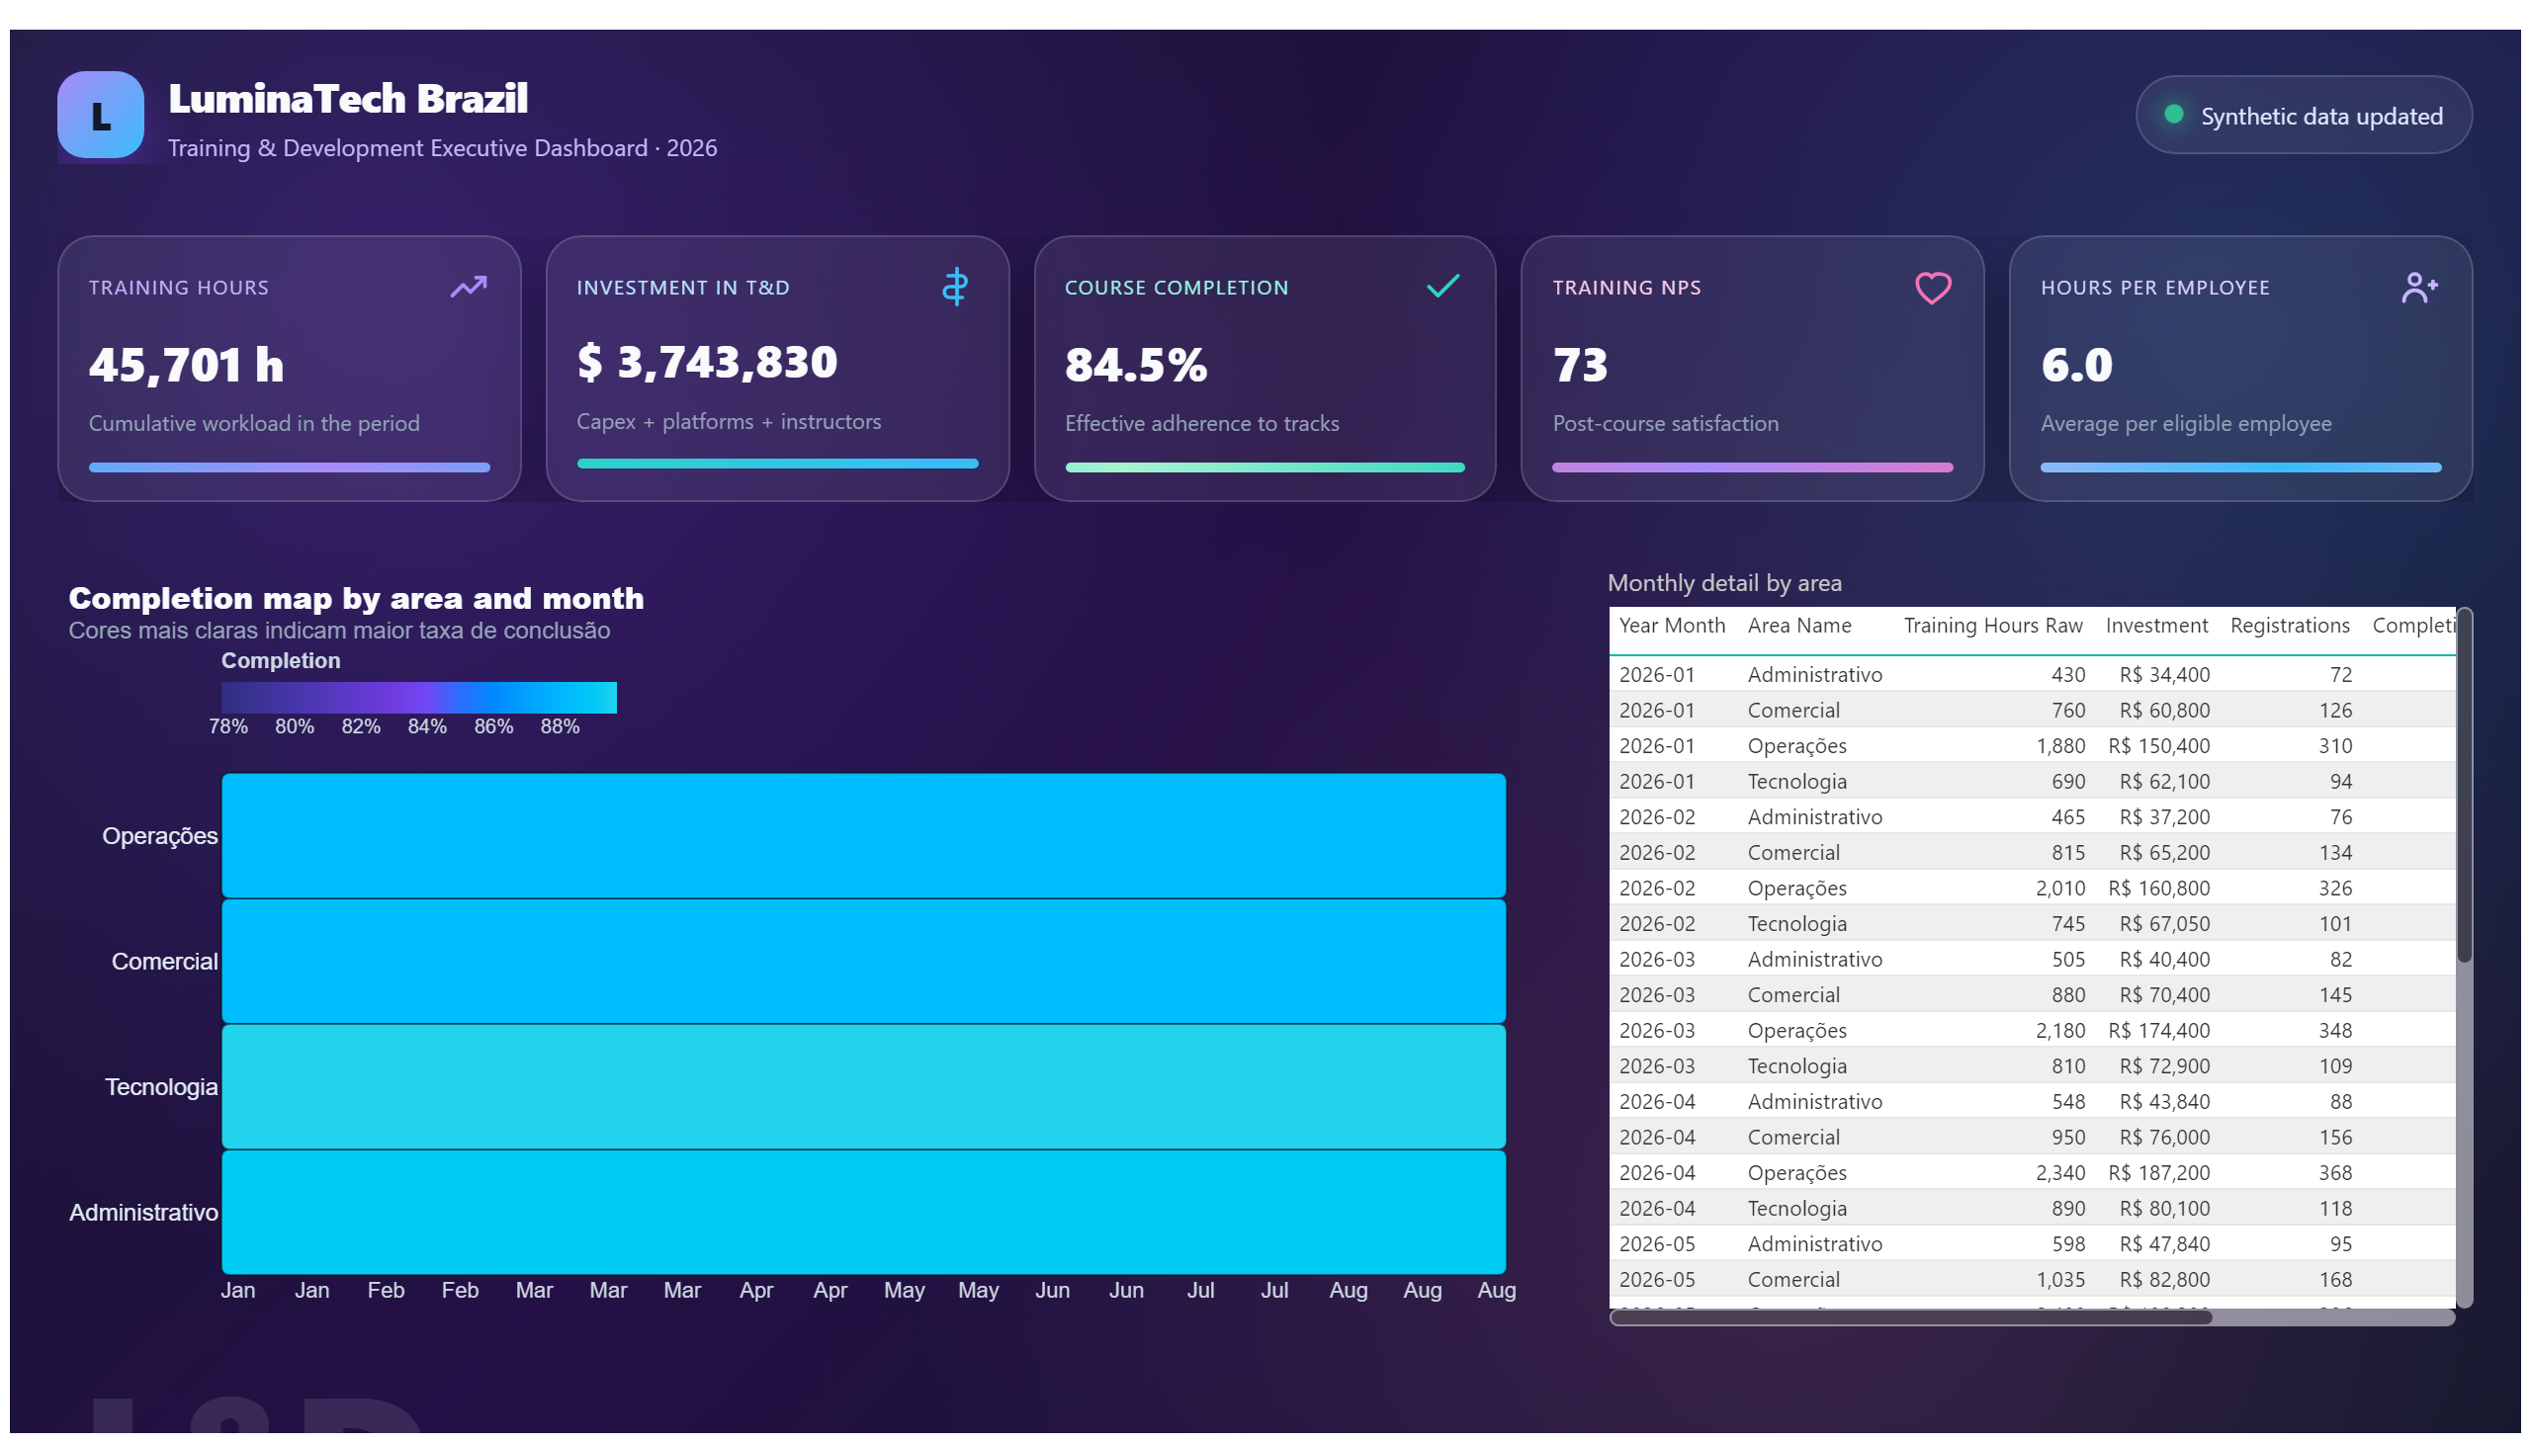Click the Synthetic data updated badge

click(2303, 115)
